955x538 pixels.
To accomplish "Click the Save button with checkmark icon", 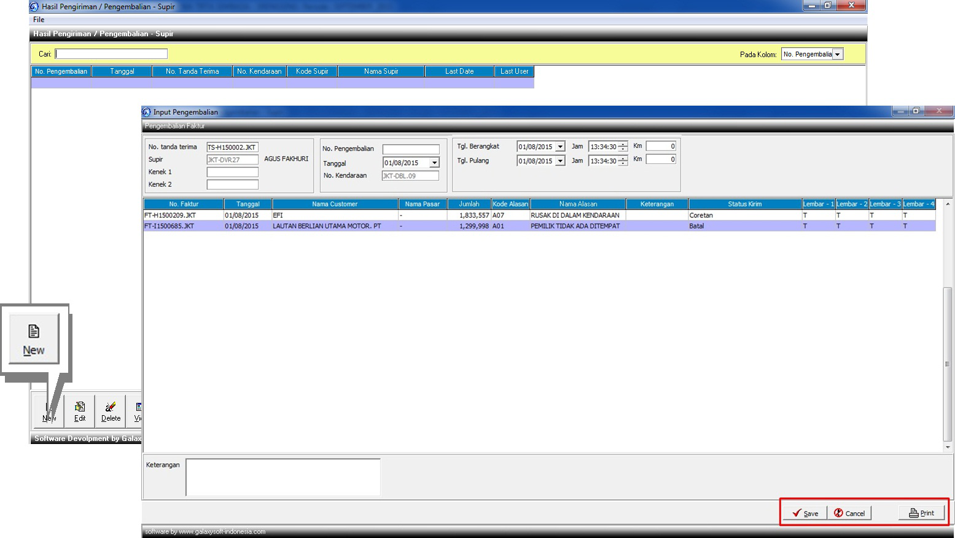I will (805, 513).
